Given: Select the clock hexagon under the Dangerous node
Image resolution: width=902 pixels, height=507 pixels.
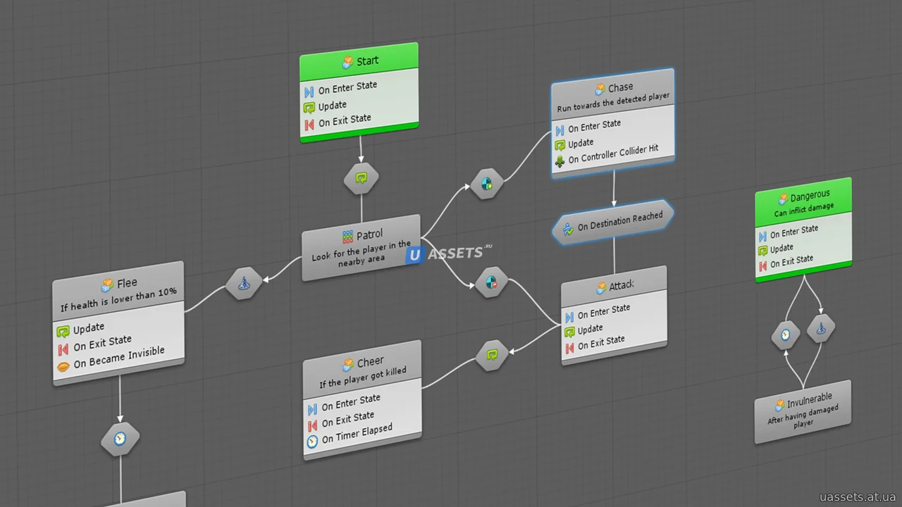Looking at the screenshot, I should click(786, 335).
